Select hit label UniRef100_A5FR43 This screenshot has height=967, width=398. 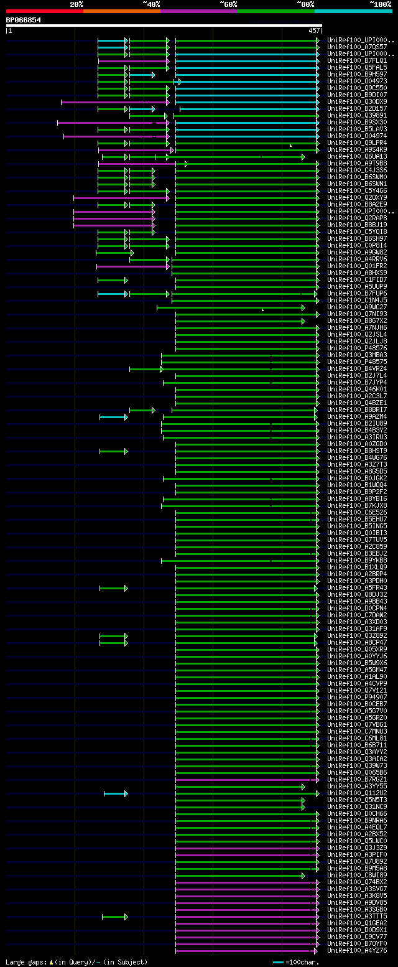pos(357,587)
